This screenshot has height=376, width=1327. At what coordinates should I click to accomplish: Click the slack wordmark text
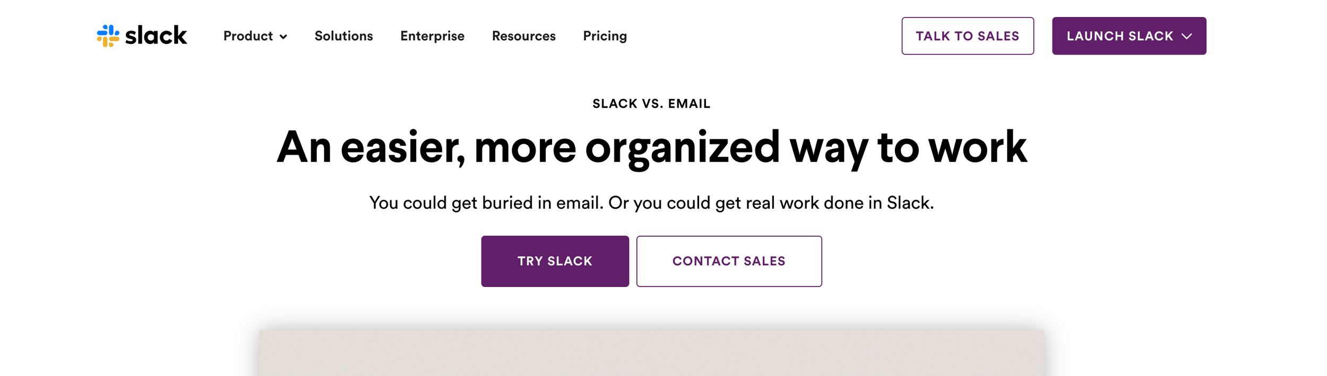tap(156, 36)
